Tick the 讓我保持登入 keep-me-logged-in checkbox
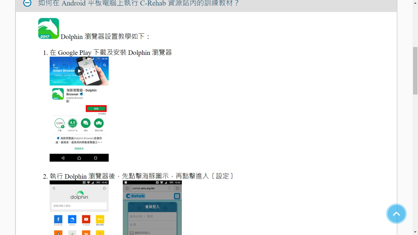The width and height of the screenshot is (418, 235). click(132, 233)
